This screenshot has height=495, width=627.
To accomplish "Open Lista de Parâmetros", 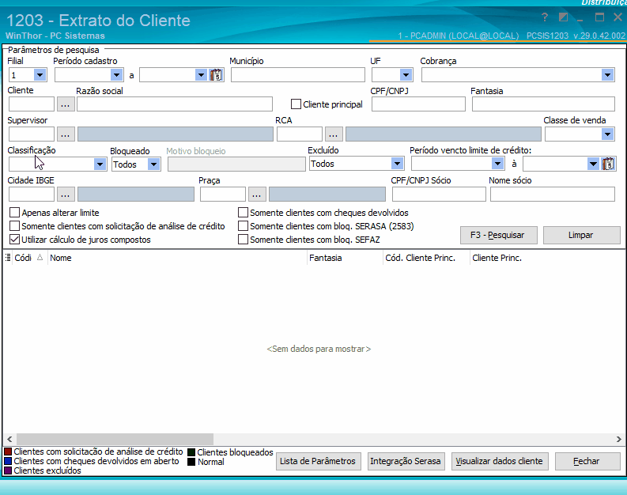I will tap(319, 462).
